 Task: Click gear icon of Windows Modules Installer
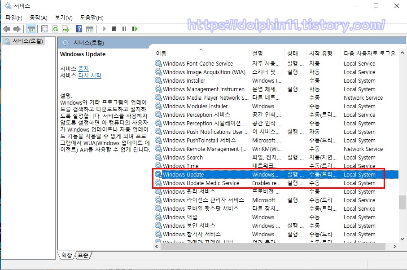pyautogui.click(x=158, y=106)
